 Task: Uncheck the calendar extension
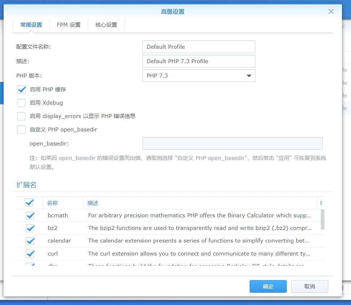[30, 241]
